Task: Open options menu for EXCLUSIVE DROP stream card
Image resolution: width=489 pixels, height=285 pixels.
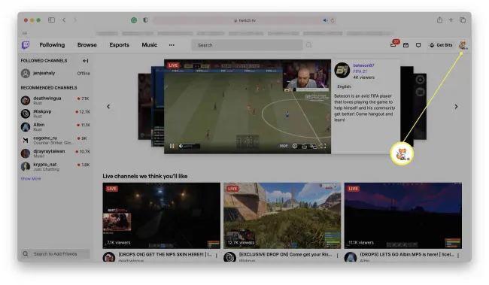Action: pyautogui.click(x=337, y=256)
